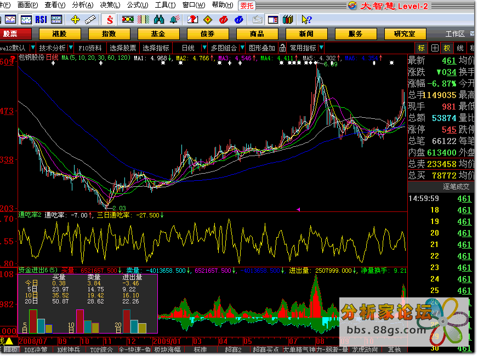Open the books library icon
This screenshot has width=478, height=356.
[288, 20]
